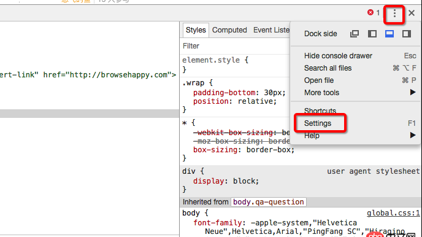
Task: Open the three-dot DevTools customize menu
Action: [394, 13]
